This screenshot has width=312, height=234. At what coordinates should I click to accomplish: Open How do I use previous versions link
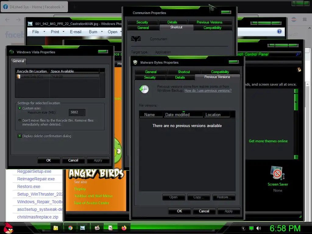208,90
